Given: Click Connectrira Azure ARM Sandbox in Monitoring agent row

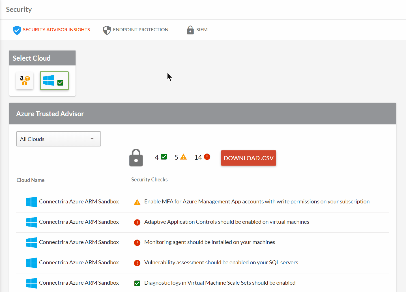Looking at the screenshot, I should coord(79,242).
